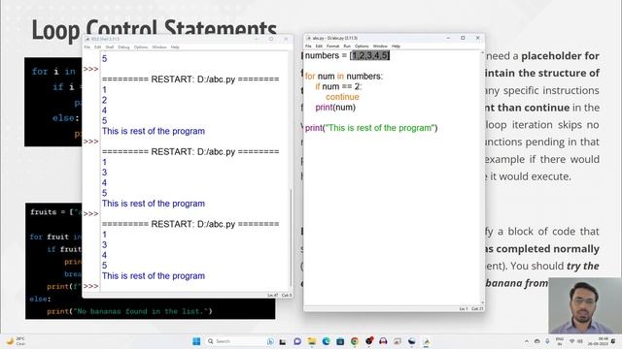Screen dimensions: 622x349
Task: Open File menu in IDLE Shell window
Action: [87, 48]
